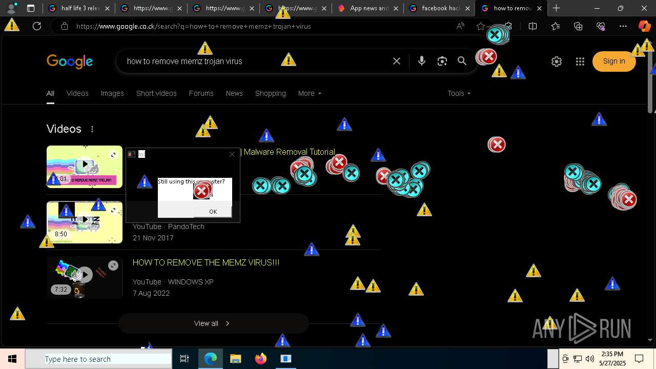This screenshot has width=656, height=369.
Task: Launch Firefox from the taskbar
Action: (261, 359)
